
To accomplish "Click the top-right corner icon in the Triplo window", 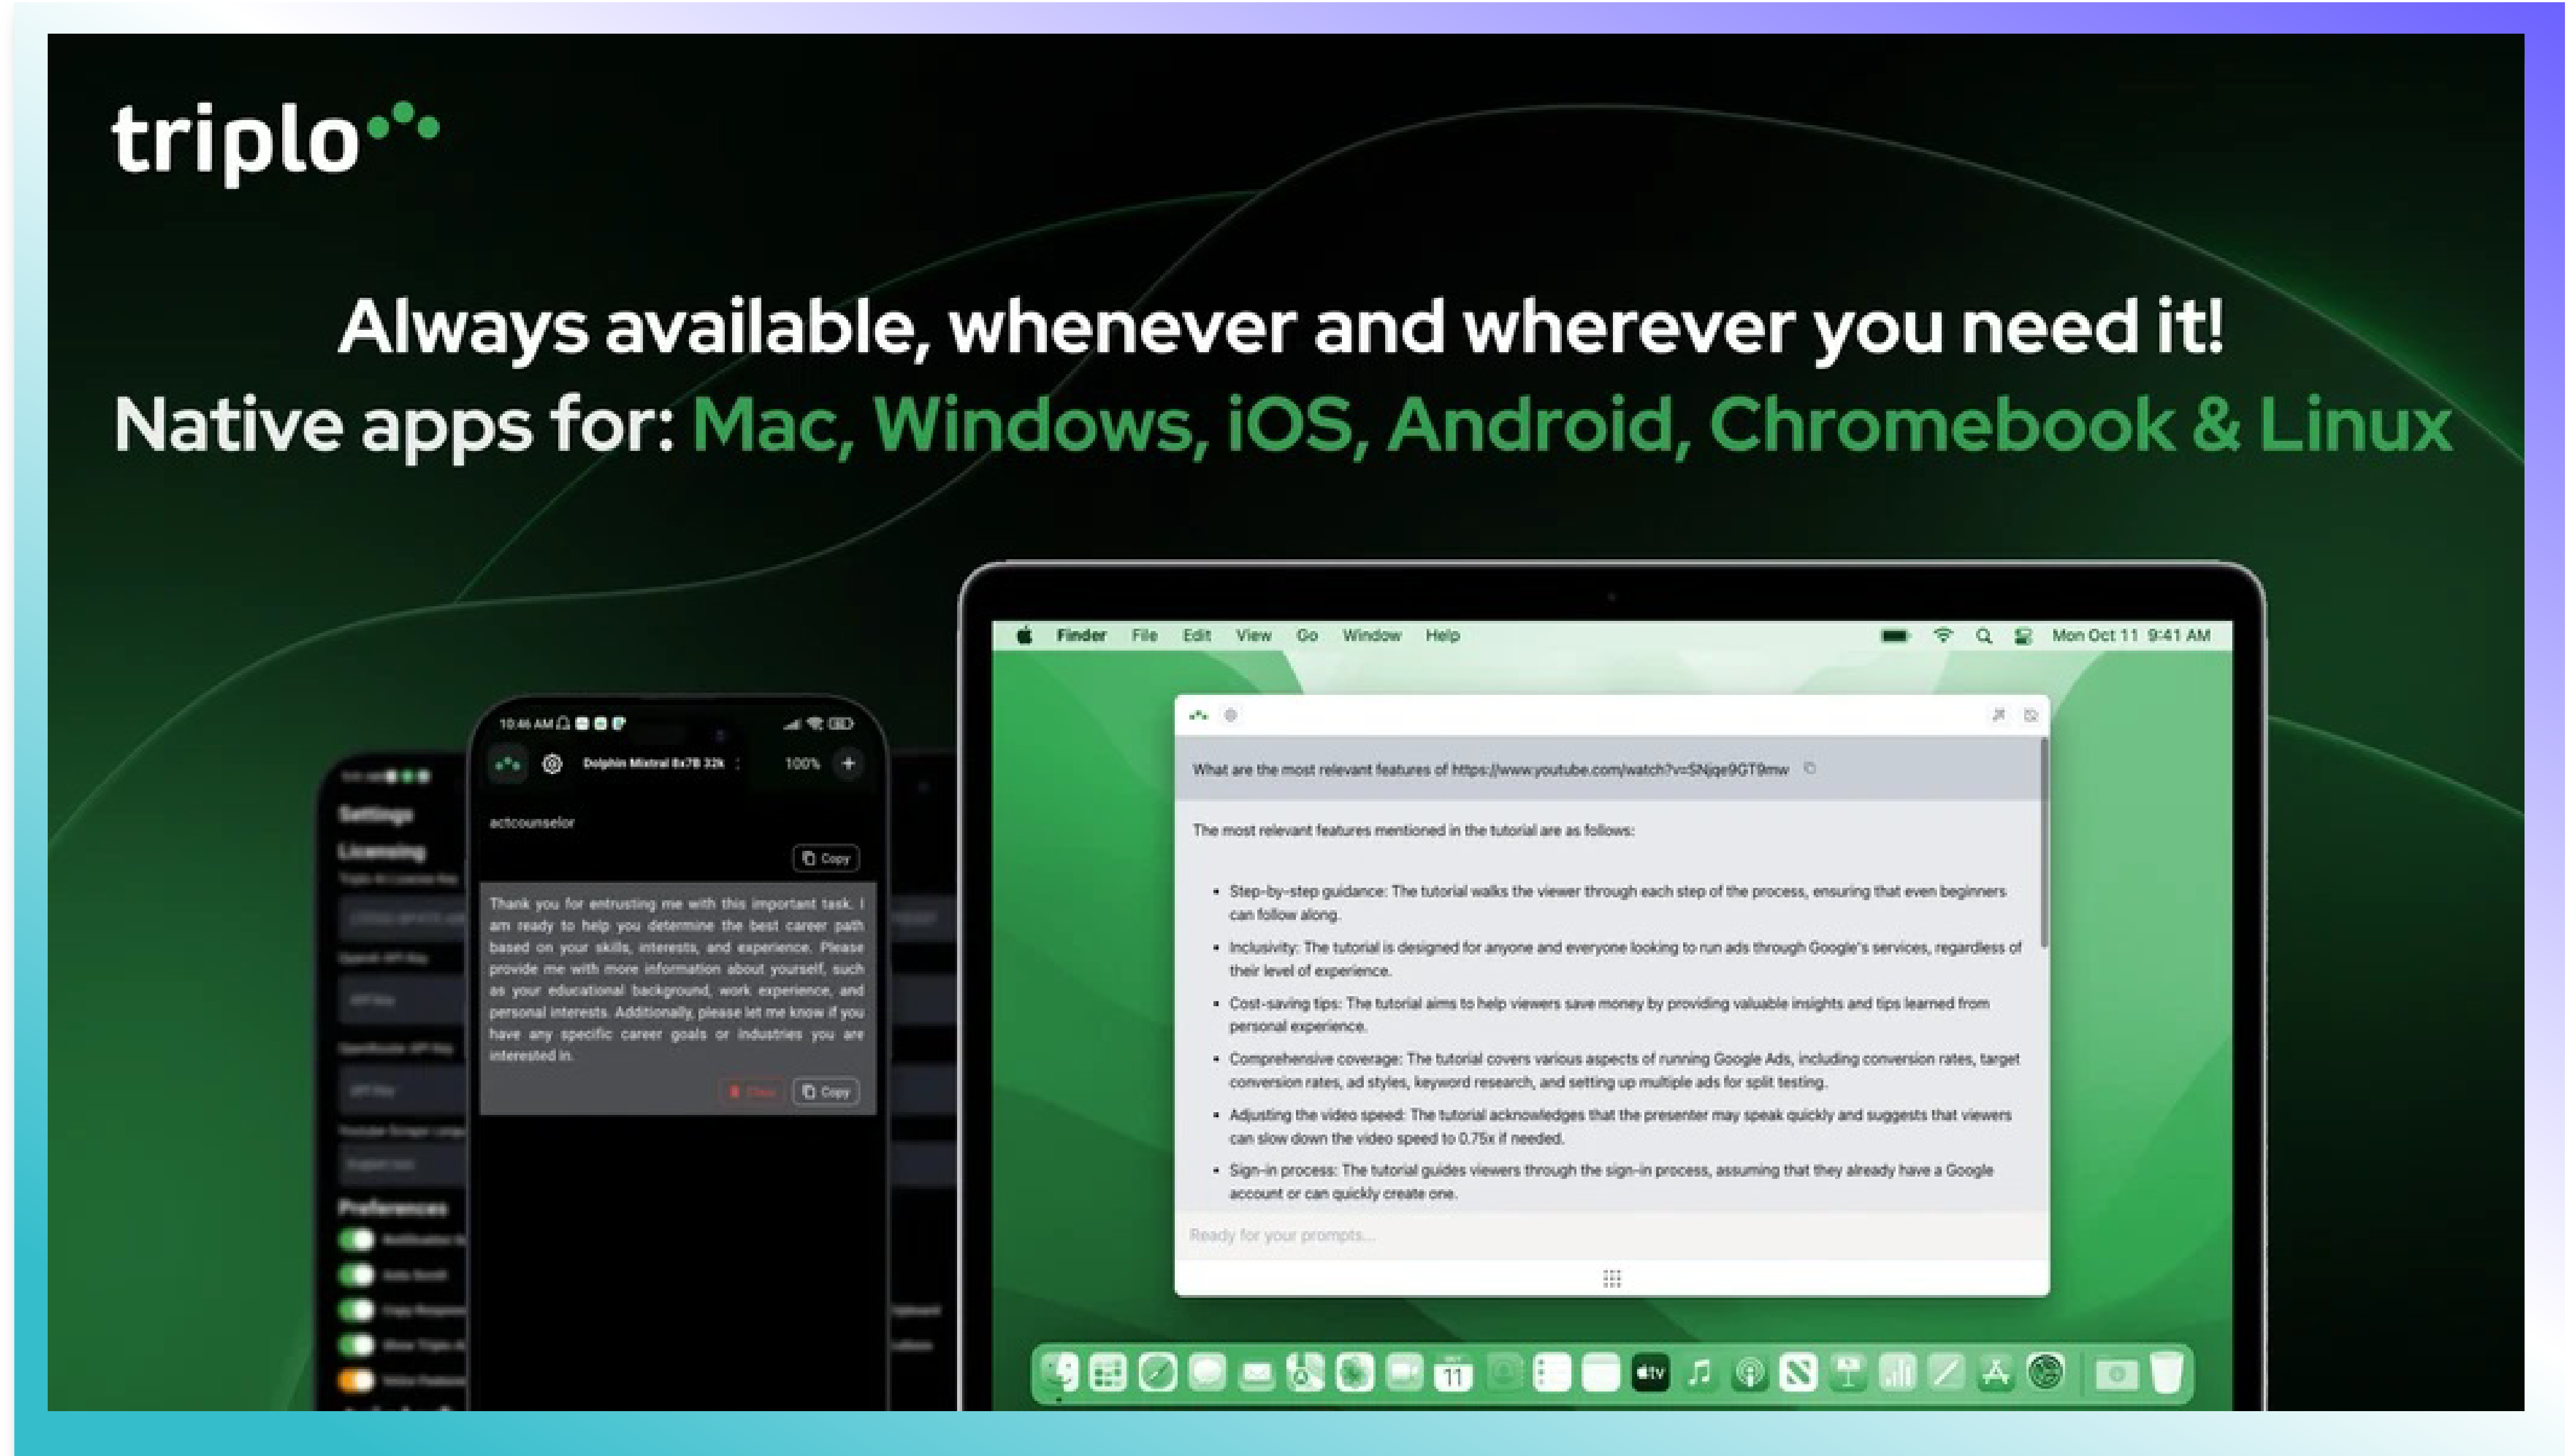I will [2031, 715].
